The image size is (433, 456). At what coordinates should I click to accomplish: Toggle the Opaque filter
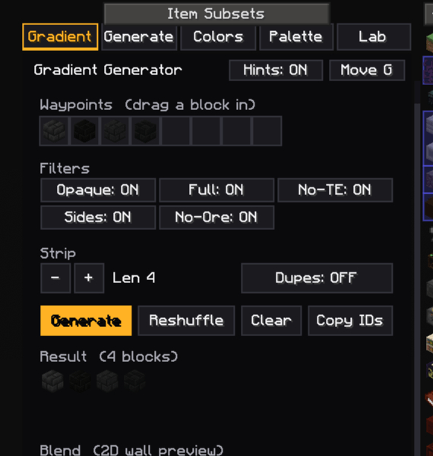(98, 190)
